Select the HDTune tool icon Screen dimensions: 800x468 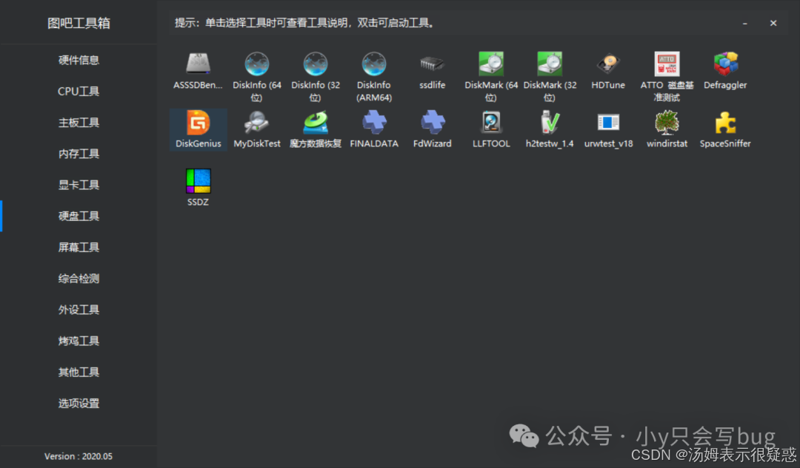tap(608, 64)
